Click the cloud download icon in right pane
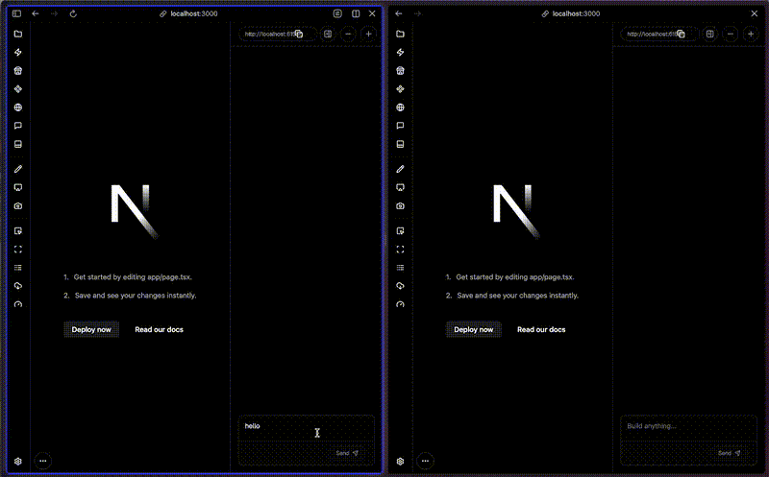 point(400,286)
